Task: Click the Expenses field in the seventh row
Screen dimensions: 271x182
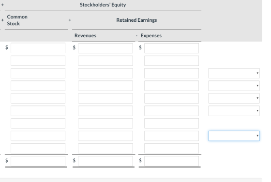Action: point(171,123)
